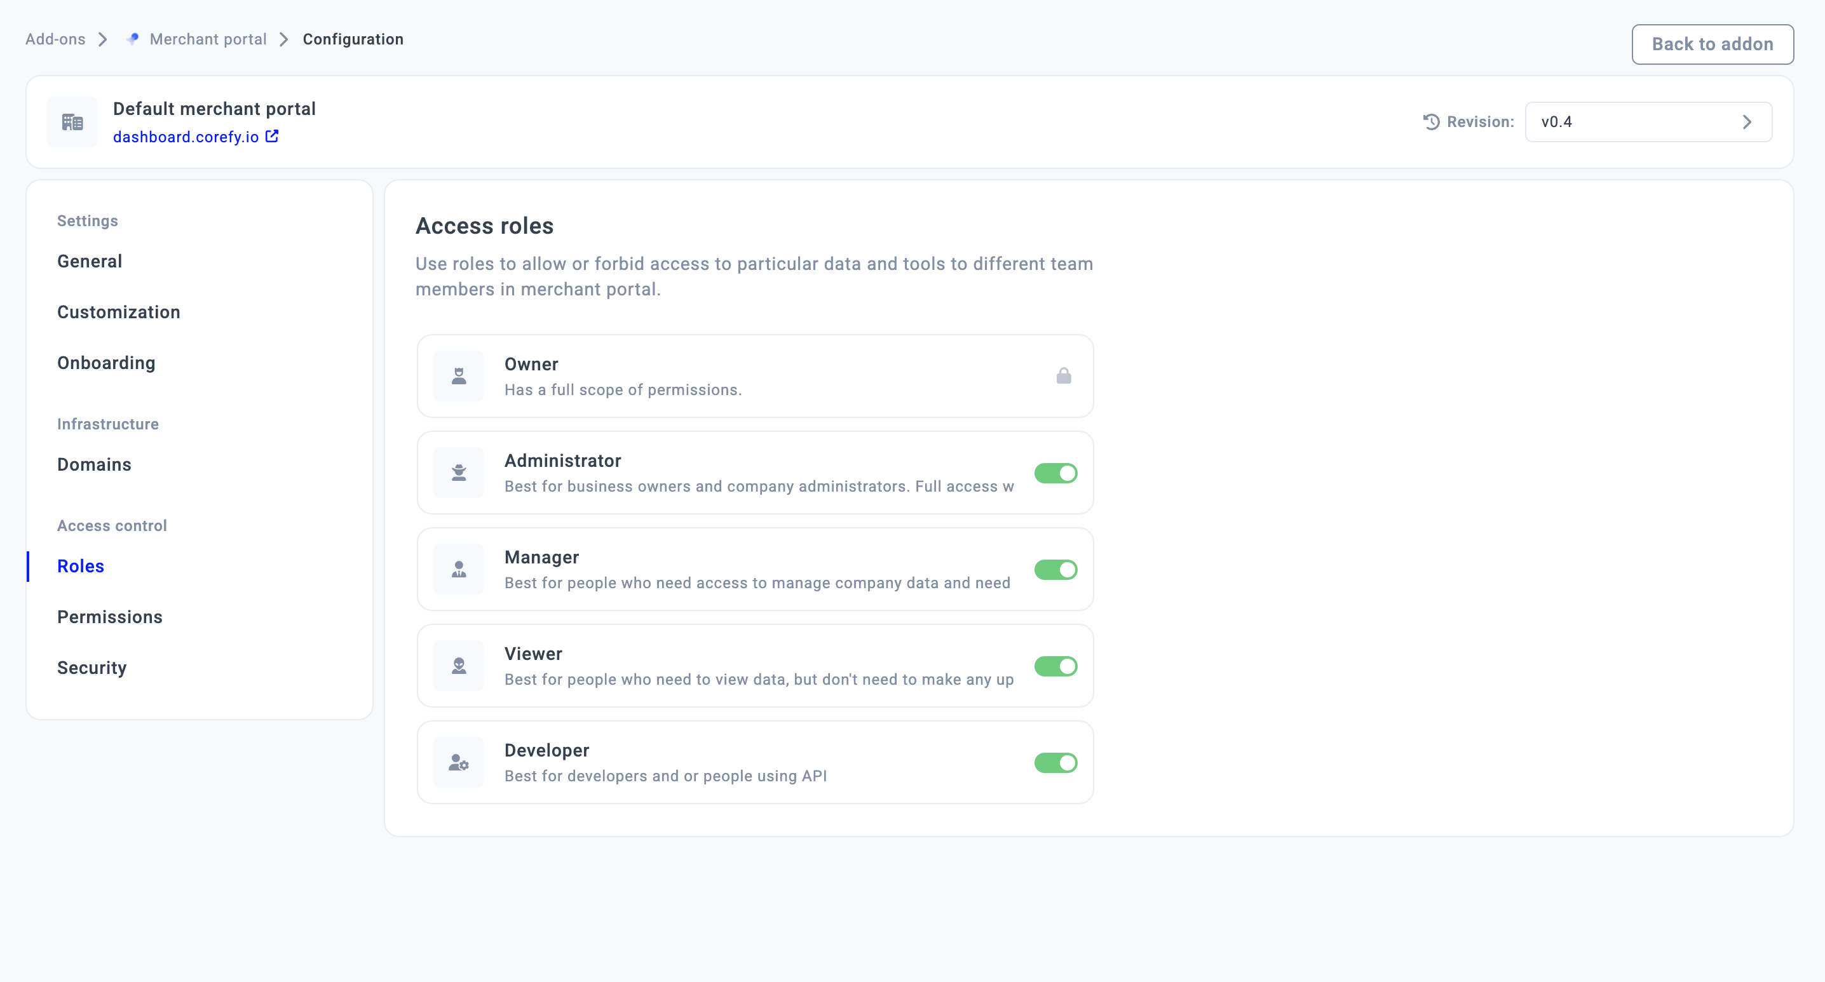This screenshot has height=982, width=1825.
Task: Go to the Customization settings page
Action: (x=118, y=313)
